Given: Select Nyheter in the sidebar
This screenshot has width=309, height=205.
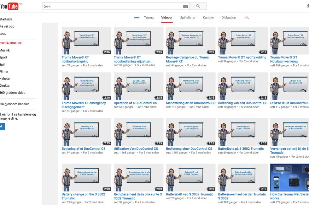Looking at the screenshot, I should [5, 78].
